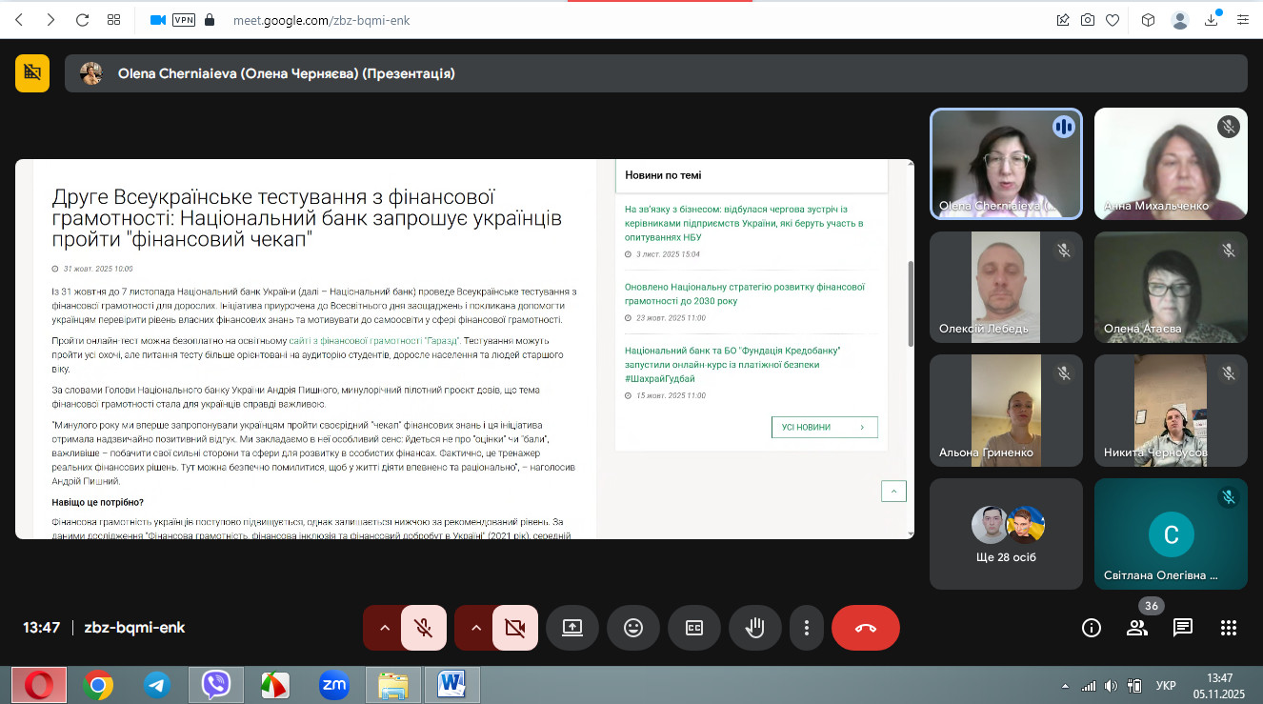Toggle closed captions button
Image resolution: width=1263 pixels, height=704 pixels.
[694, 628]
